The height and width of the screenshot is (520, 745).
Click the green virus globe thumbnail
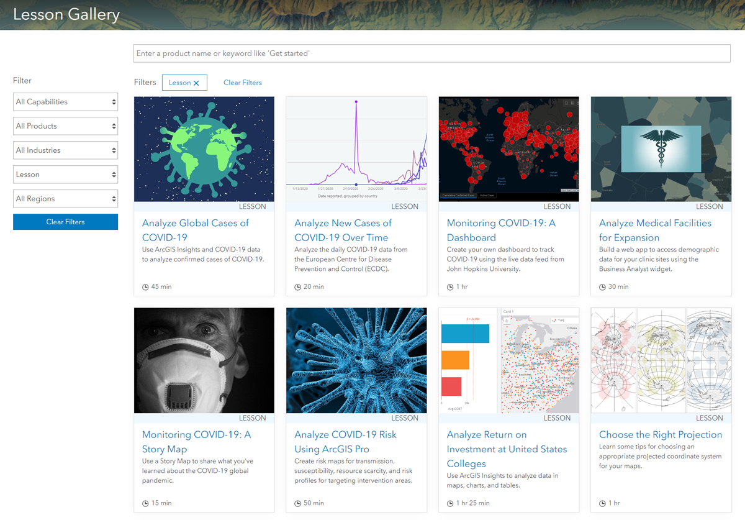tap(204, 149)
